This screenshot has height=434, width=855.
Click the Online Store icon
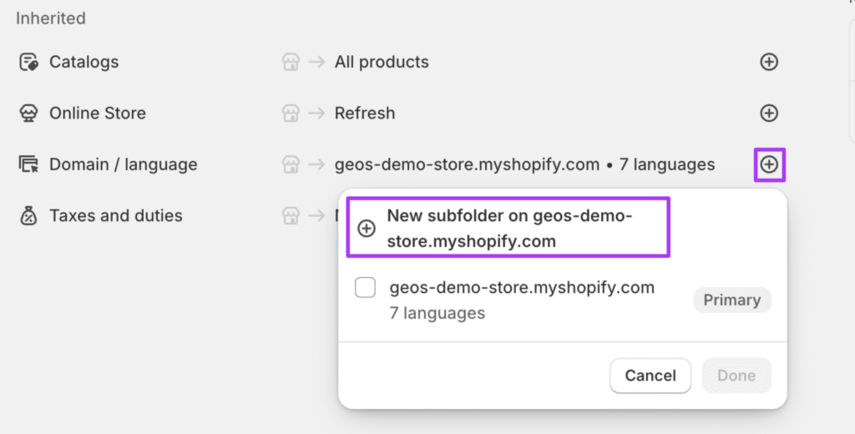[x=28, y=114]
